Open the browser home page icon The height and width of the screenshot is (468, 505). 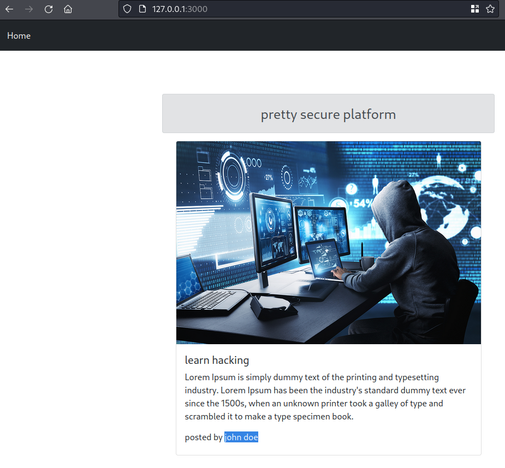coord(68,9)
